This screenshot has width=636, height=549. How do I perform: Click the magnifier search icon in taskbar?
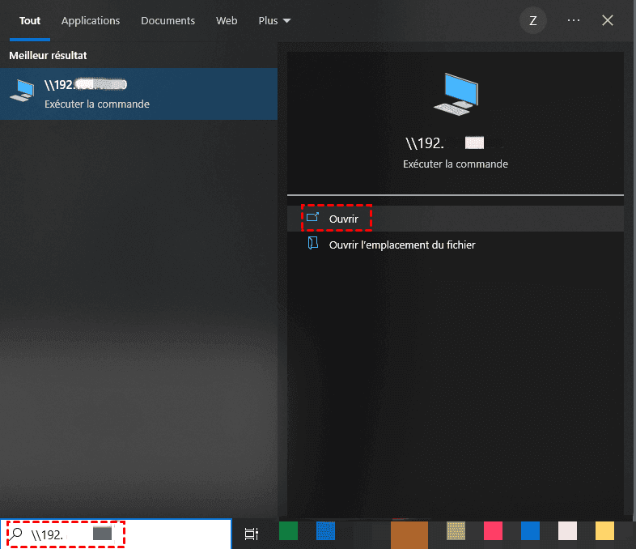[x=15, y=534]
